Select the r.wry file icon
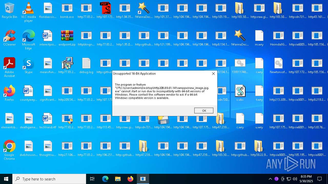This screenshot has width=328, height=184. pos(259,66)
